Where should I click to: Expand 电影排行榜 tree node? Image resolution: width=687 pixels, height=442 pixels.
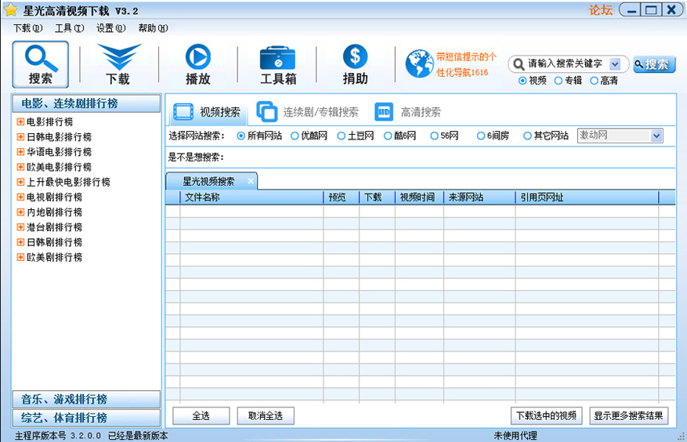pyautogui.click(x=20, y=121)
